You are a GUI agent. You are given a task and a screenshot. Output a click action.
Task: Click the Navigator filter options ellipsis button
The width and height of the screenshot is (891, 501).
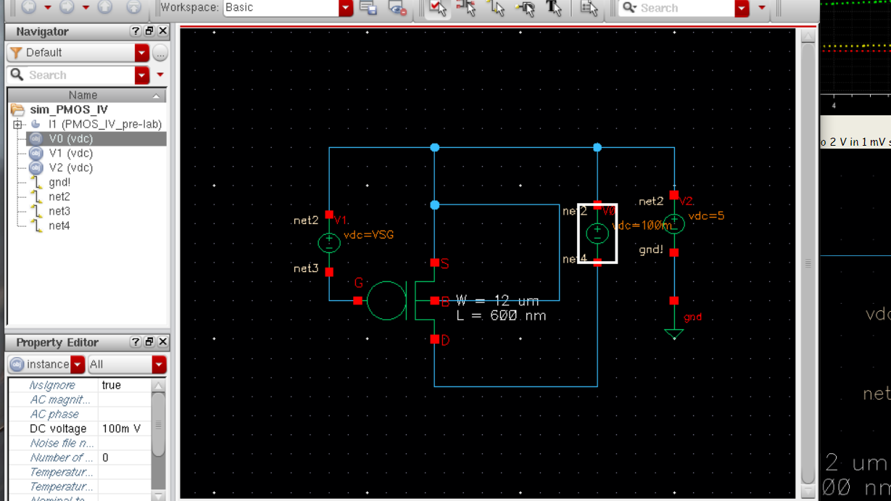click(x=160, y=53)
